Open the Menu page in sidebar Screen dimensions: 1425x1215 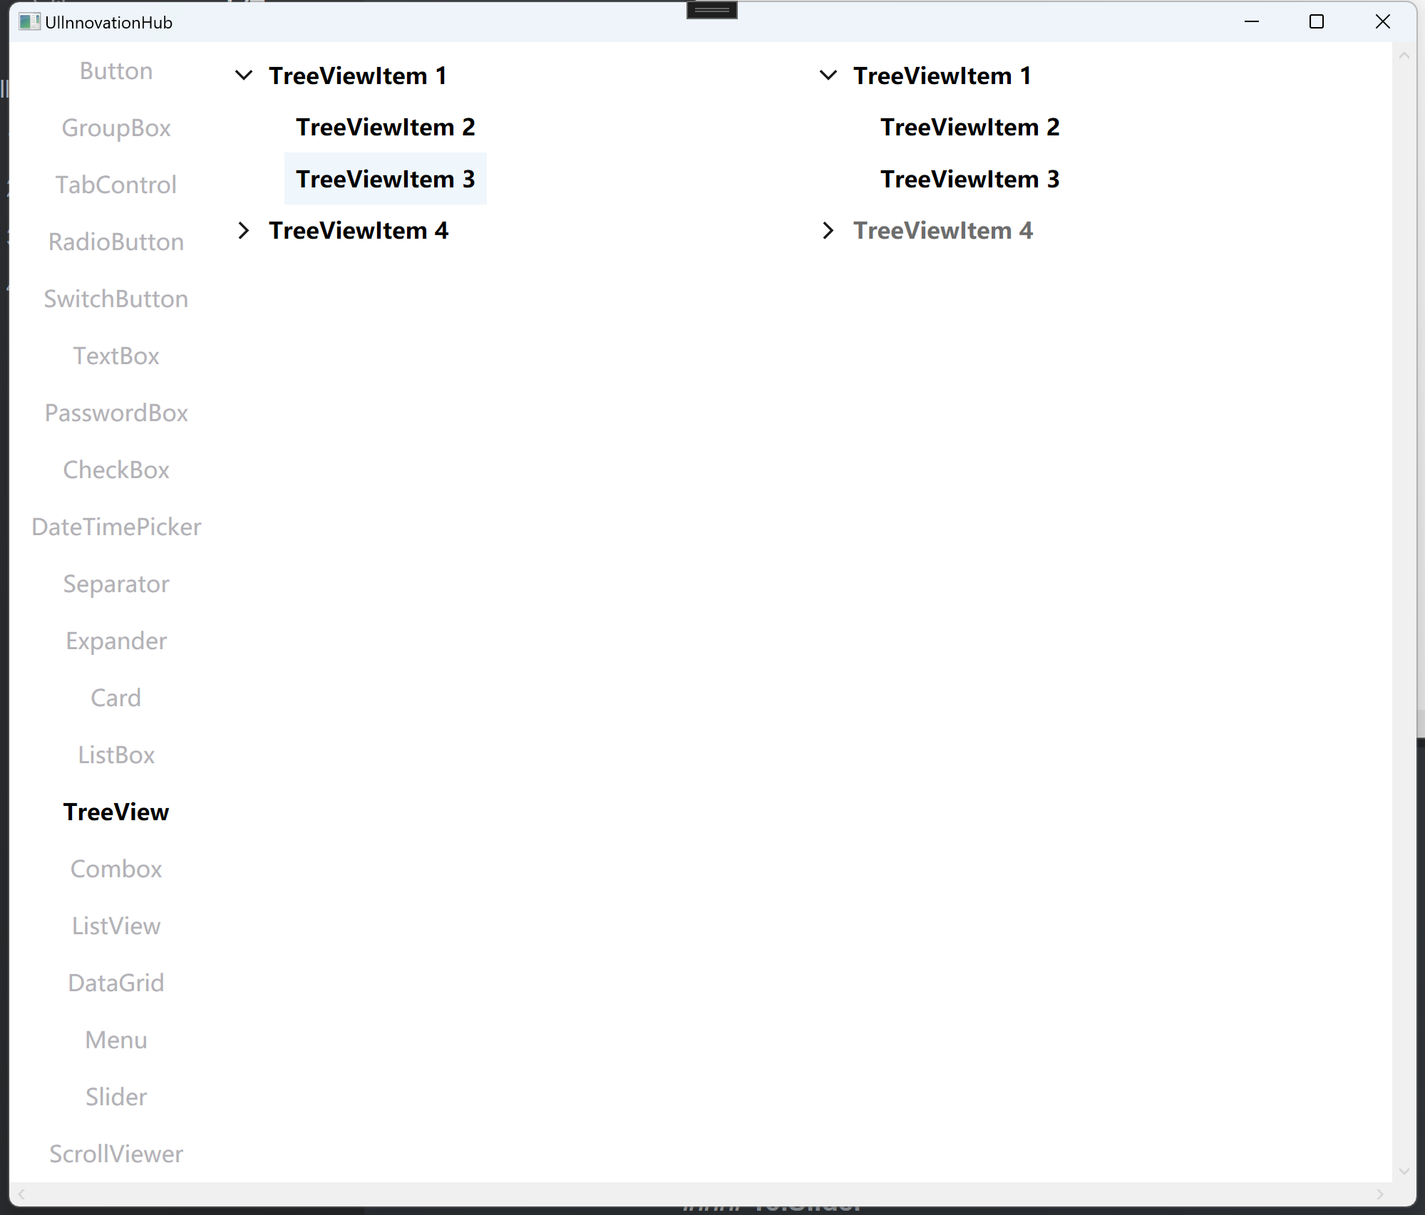pos(116,1040)
